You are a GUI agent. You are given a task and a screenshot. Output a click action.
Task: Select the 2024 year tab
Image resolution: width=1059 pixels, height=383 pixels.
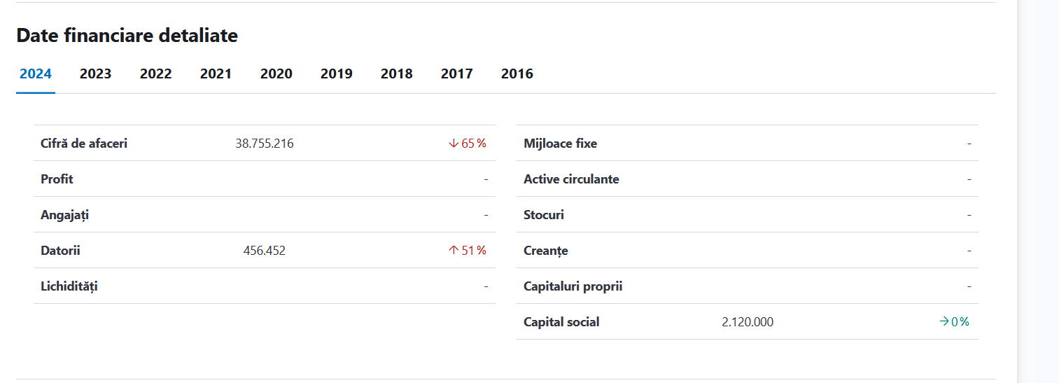pos(36,74)
